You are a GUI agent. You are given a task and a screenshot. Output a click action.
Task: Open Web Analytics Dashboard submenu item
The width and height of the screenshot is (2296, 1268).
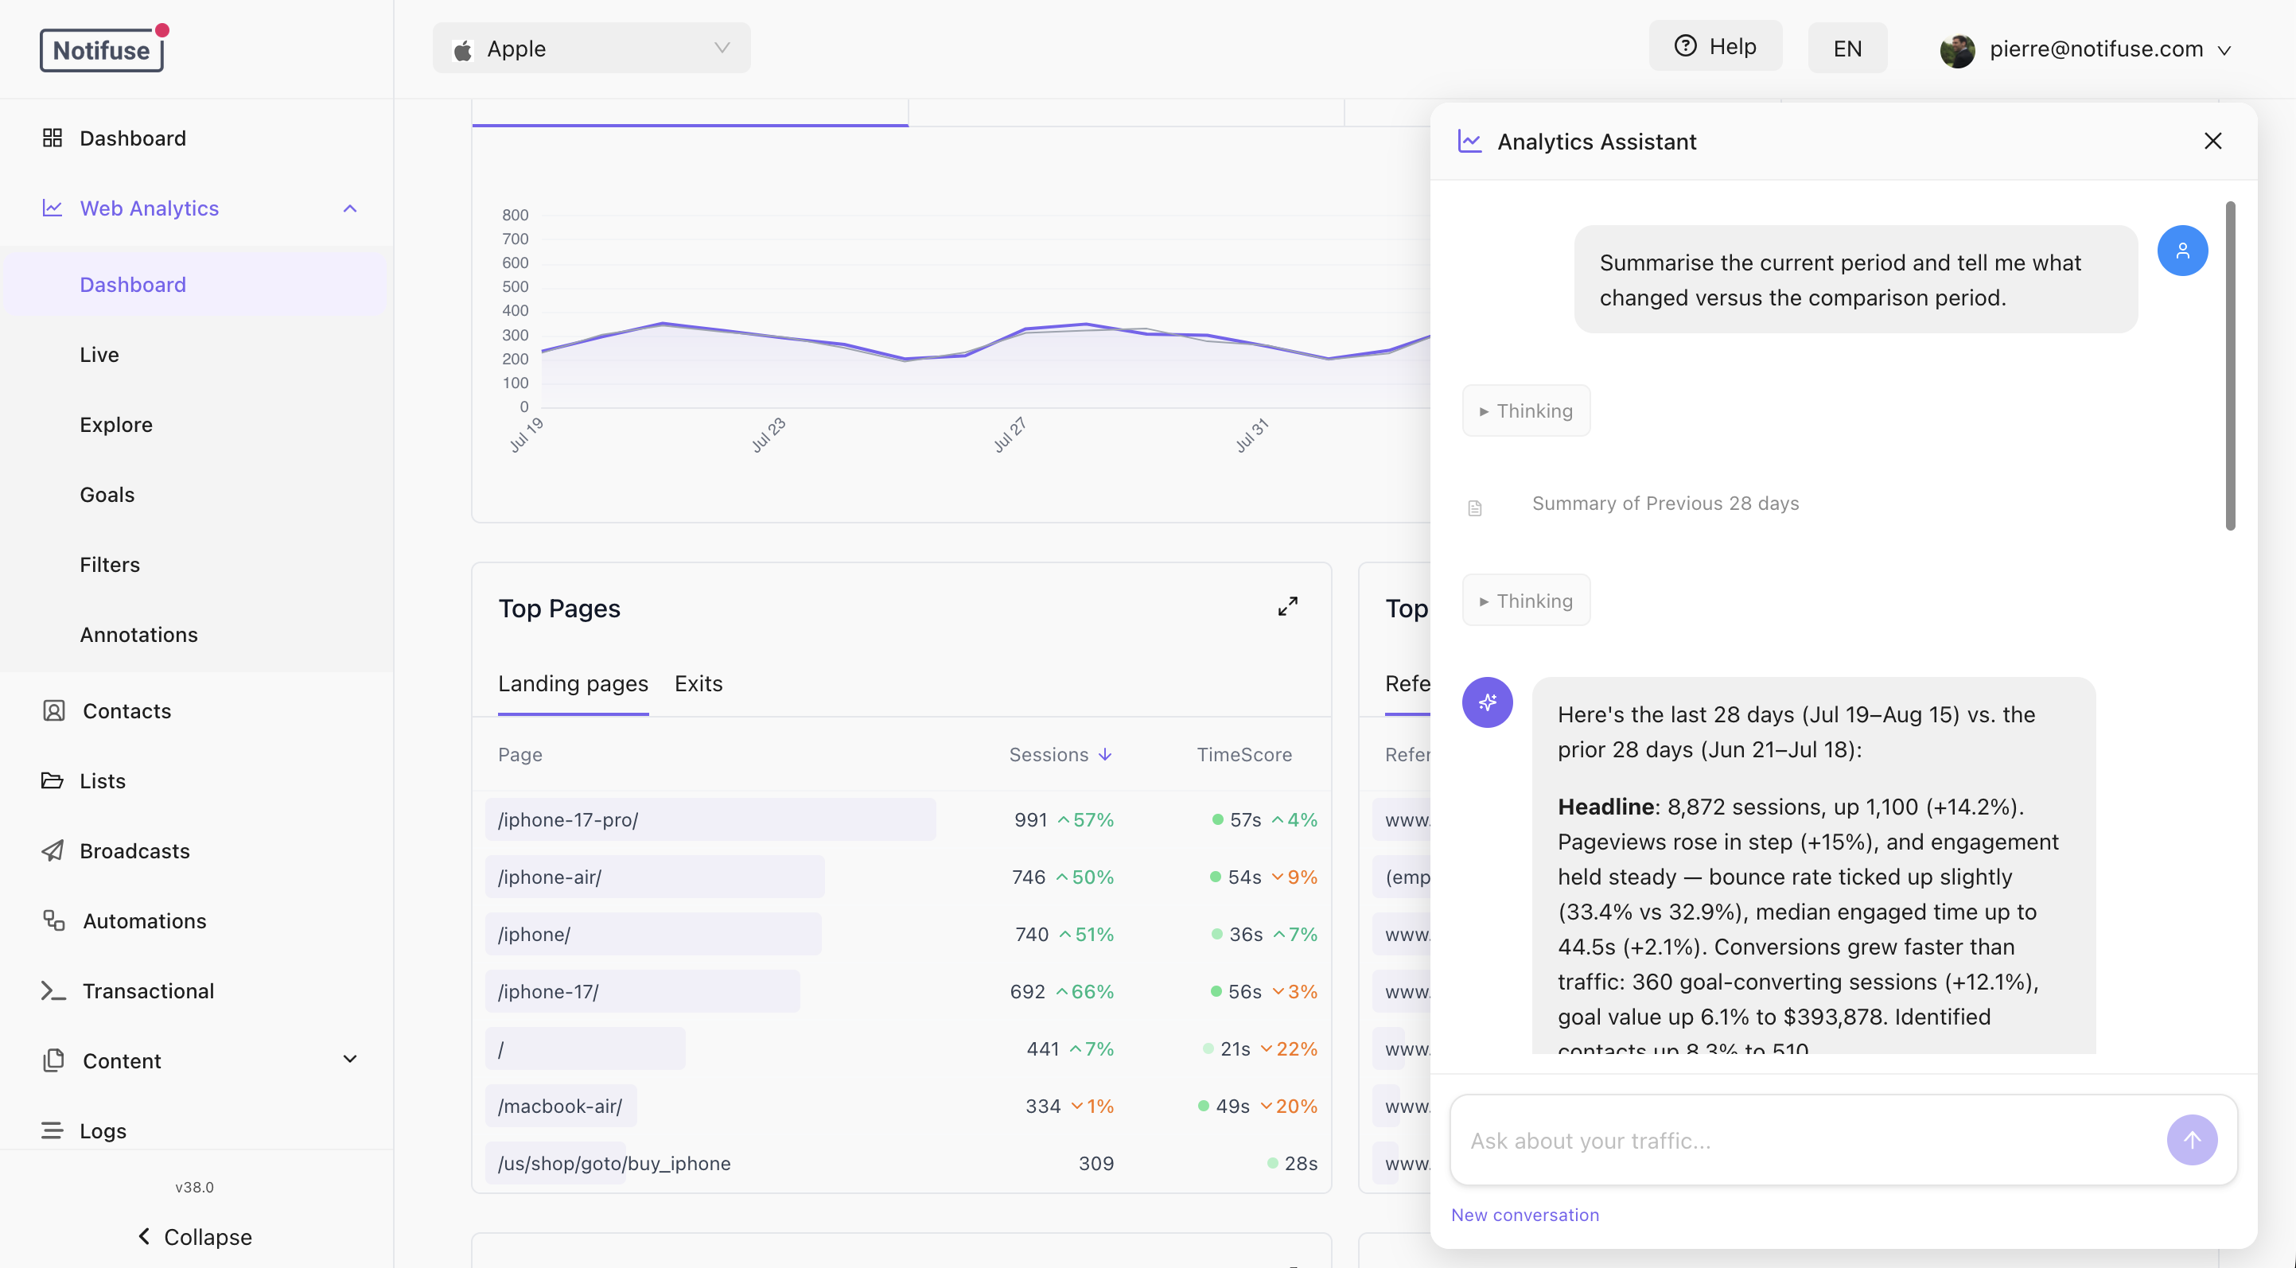click(196, 284)
